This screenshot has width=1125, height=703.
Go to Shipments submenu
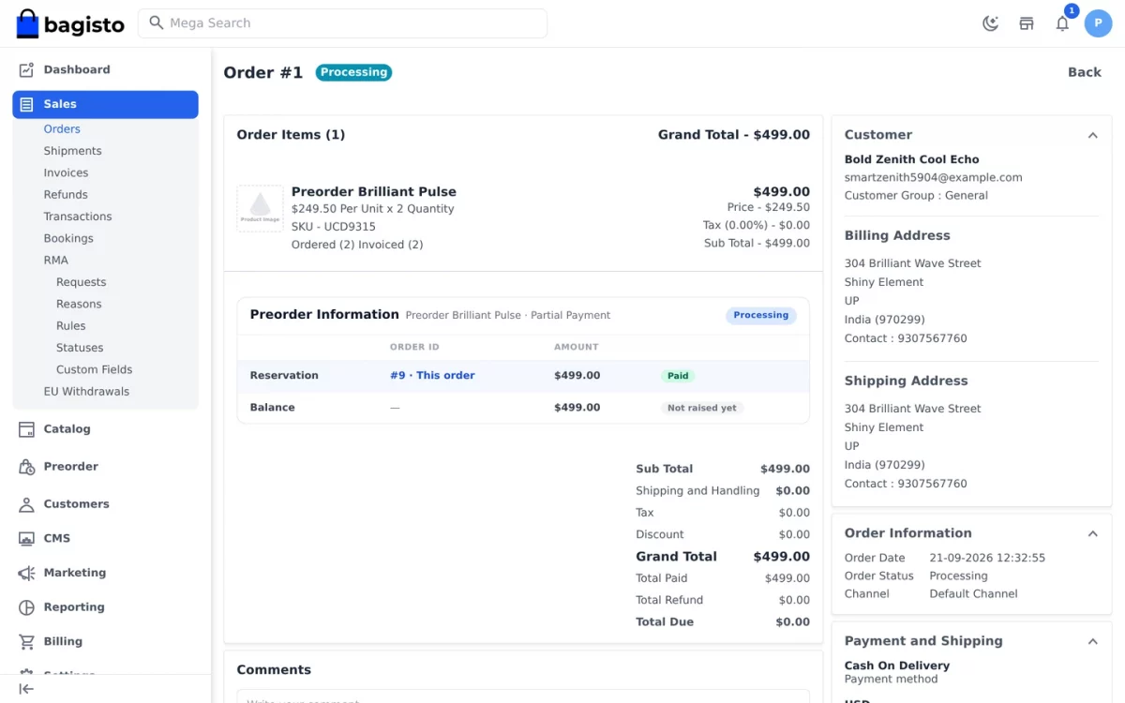click(x=72, y=151)
